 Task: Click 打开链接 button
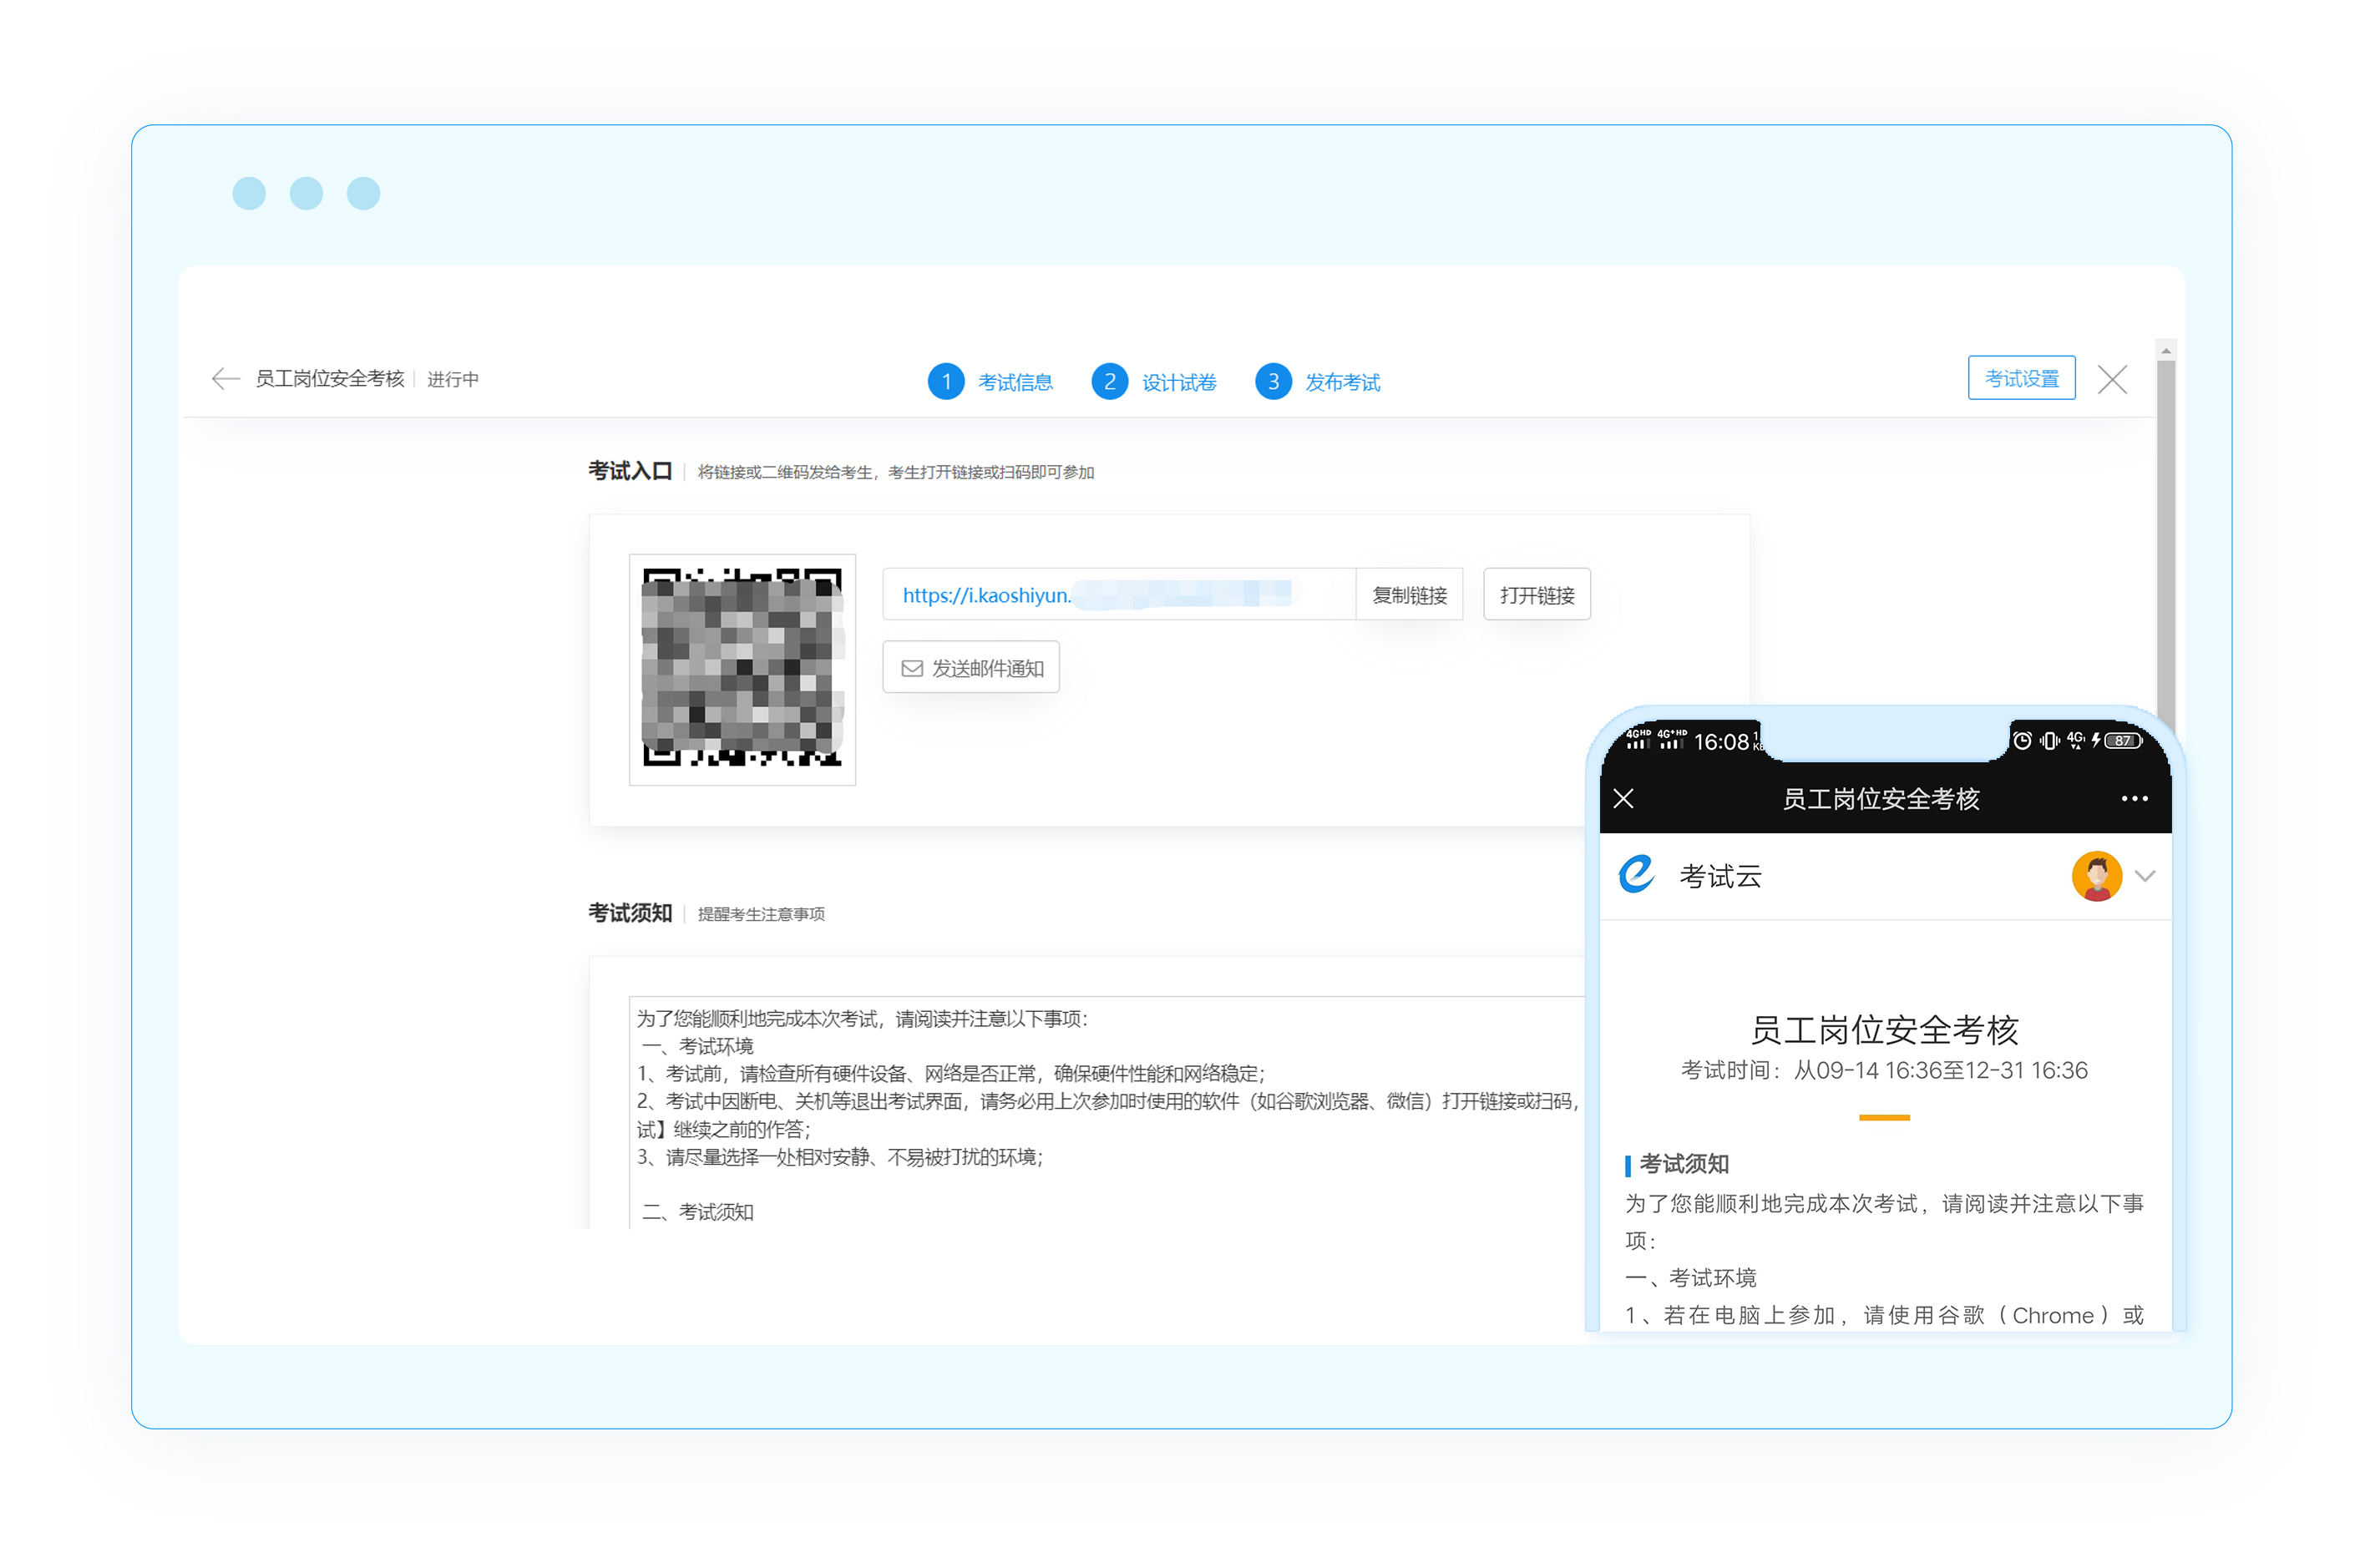pos(1536,596)
